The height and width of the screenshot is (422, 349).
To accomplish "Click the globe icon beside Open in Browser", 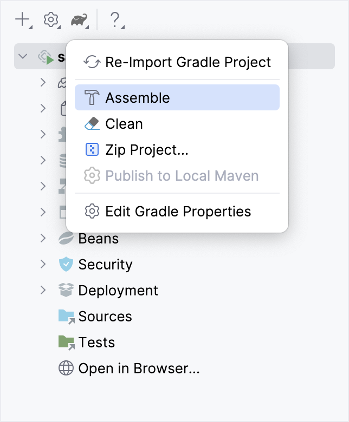I will click(x=66, y=368).
